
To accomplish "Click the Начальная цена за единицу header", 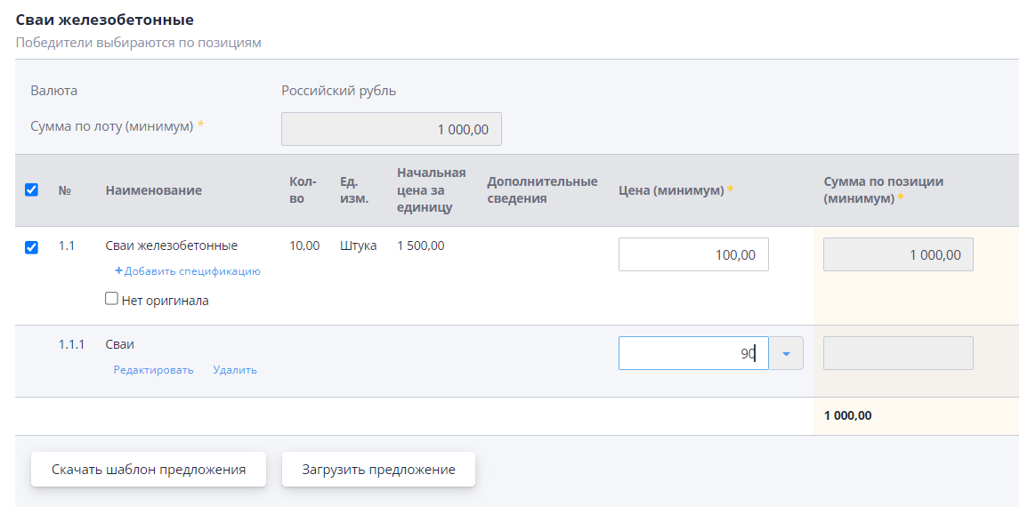I will [431, 190].
